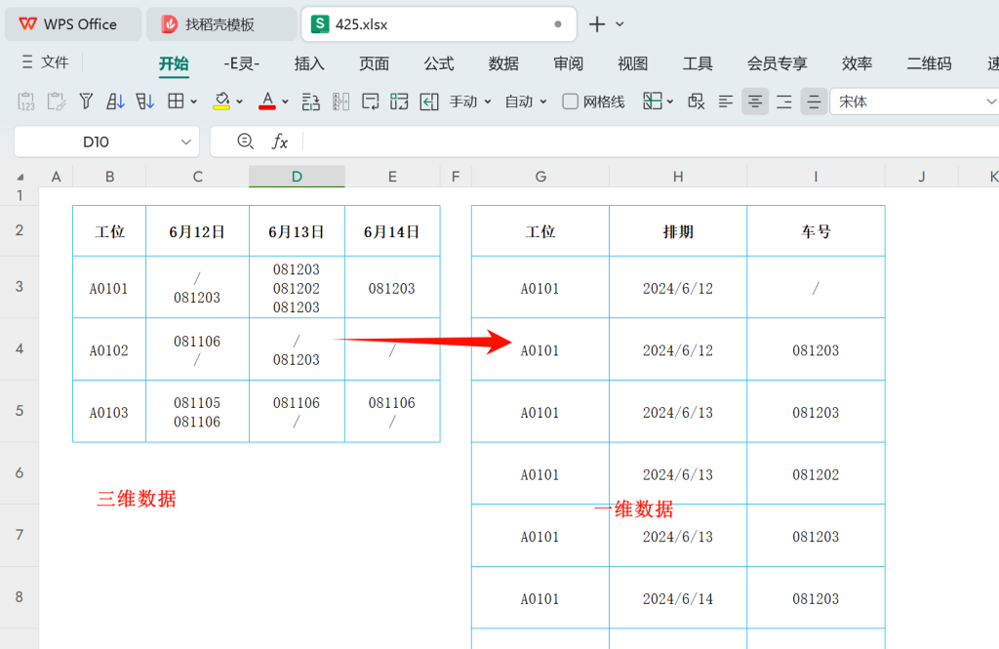The height and width of the screenshot is (649, 999).
Task: Click the select-all corner triangle
Action: click(x=20, y=177)
